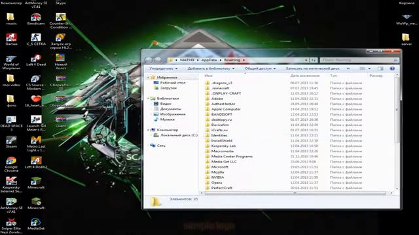
Task: Launch Counter-Strike Condition Zero shortcut
Action: click(x=61, y=21)
